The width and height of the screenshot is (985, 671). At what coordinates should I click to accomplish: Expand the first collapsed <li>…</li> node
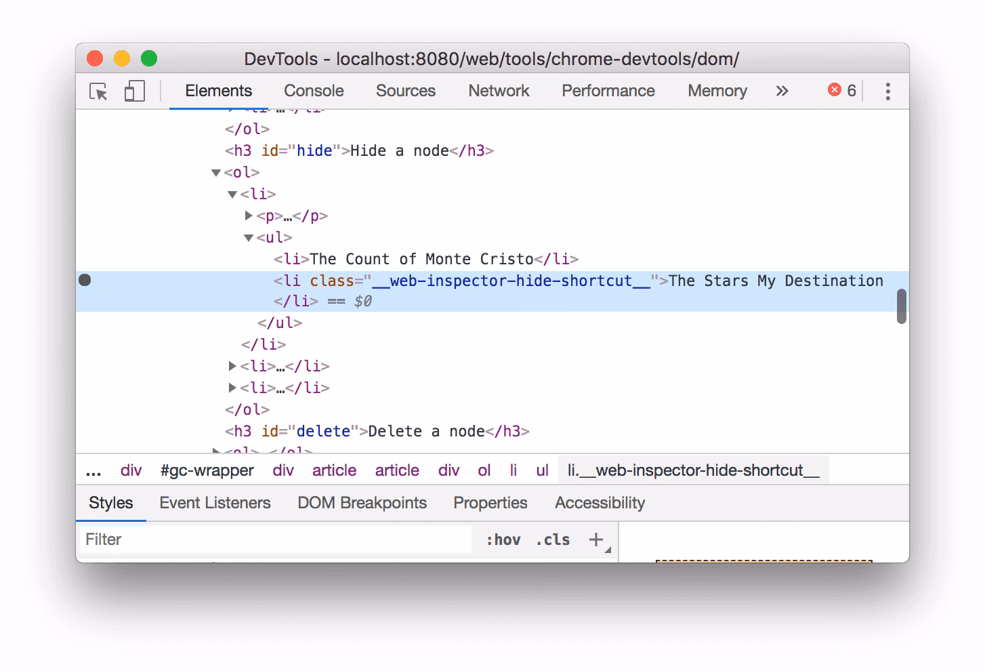(x=232, y=366)
